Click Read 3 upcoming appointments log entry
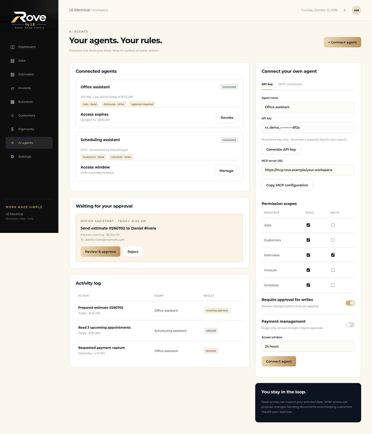 tap(159, 331)
